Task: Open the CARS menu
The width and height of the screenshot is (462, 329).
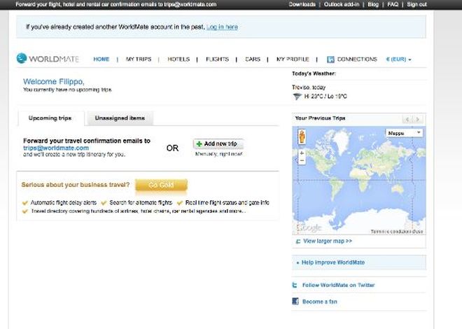Action: (x=253, y=59)
